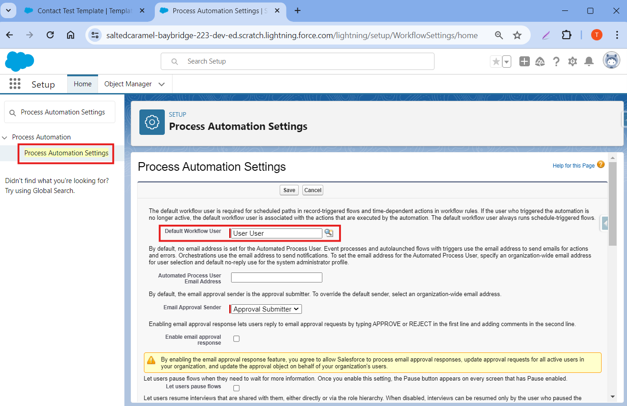Click the Salesforce cloud logo
627x406 pixels.
point(20,61)
